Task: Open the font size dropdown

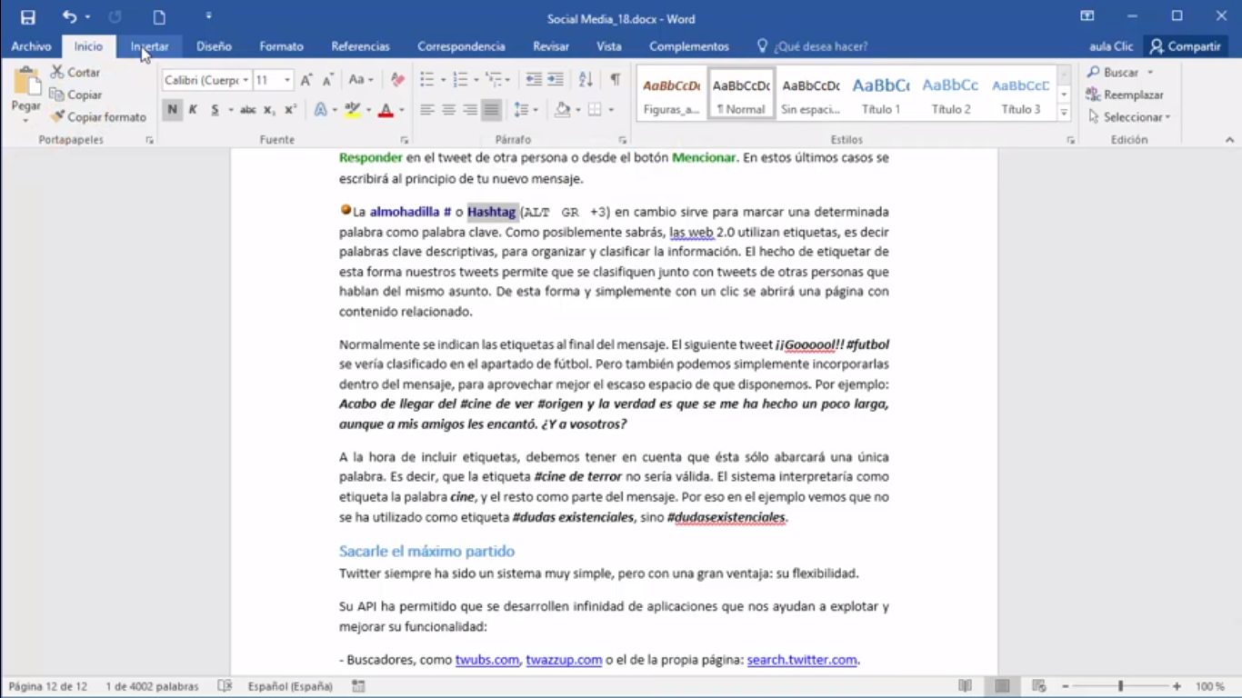Action: tap(274, 80)
